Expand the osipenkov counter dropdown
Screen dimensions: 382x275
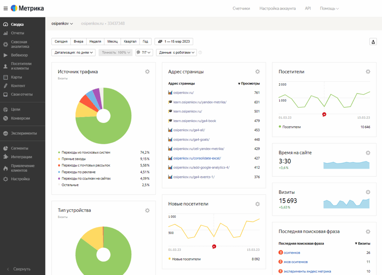62,23
